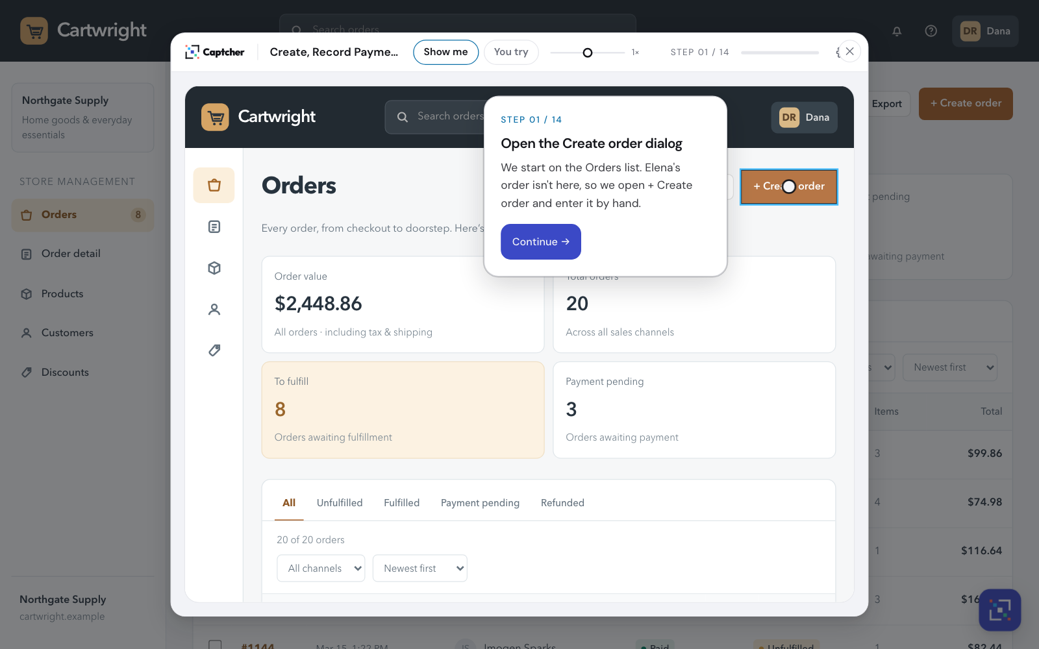Click the tutorial step progress bar
Screen dimensions: 1039x649
[780, 53]
